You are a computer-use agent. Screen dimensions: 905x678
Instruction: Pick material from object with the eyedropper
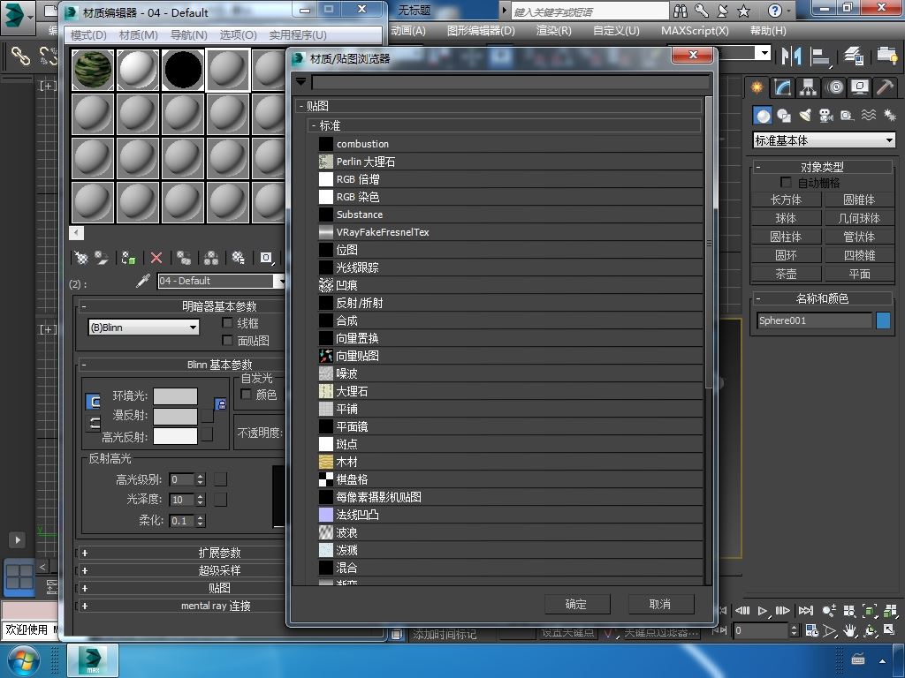click(x=142, y=281)
